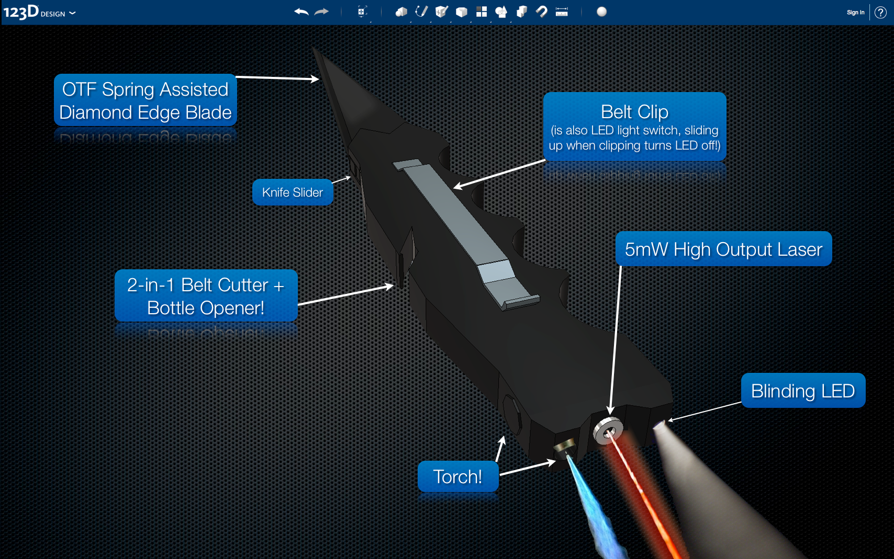Open the Pattern tool
The width and height of the screenshot is (894, 559).
click(482, 12)
